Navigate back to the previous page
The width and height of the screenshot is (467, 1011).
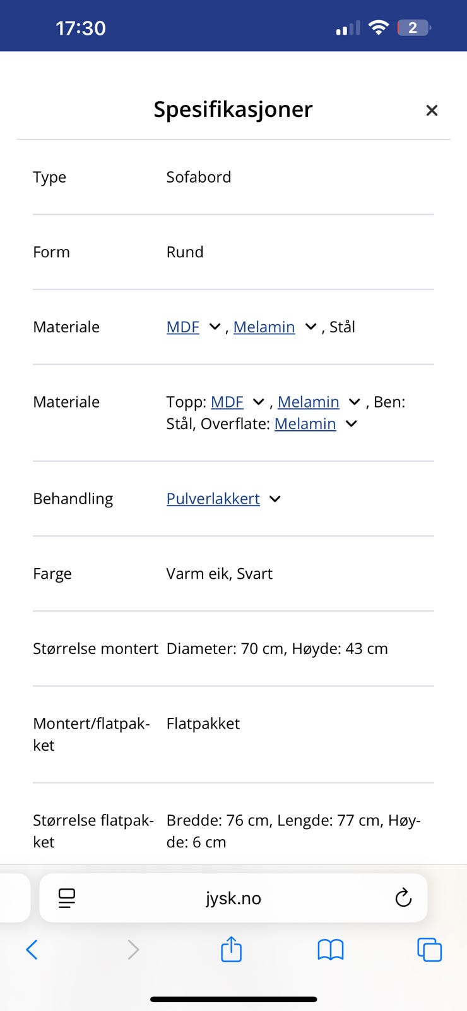pyautogui.click(x=33, y=949)
